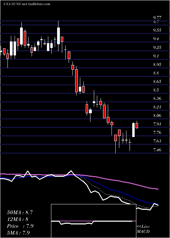Screen dimensions: 170x238
Task: Select the 9.25 price axis label
Action: (157, 48)
